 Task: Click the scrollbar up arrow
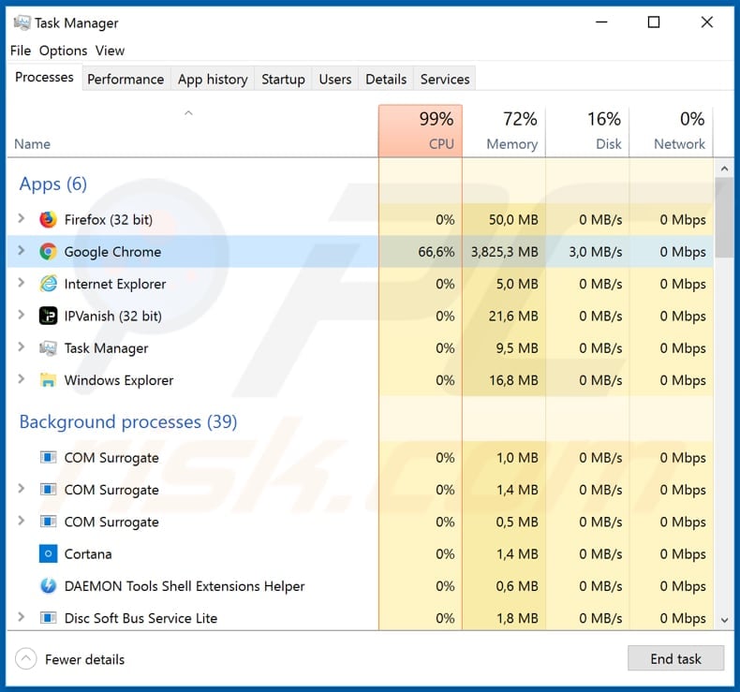click(x=724, y=169)
